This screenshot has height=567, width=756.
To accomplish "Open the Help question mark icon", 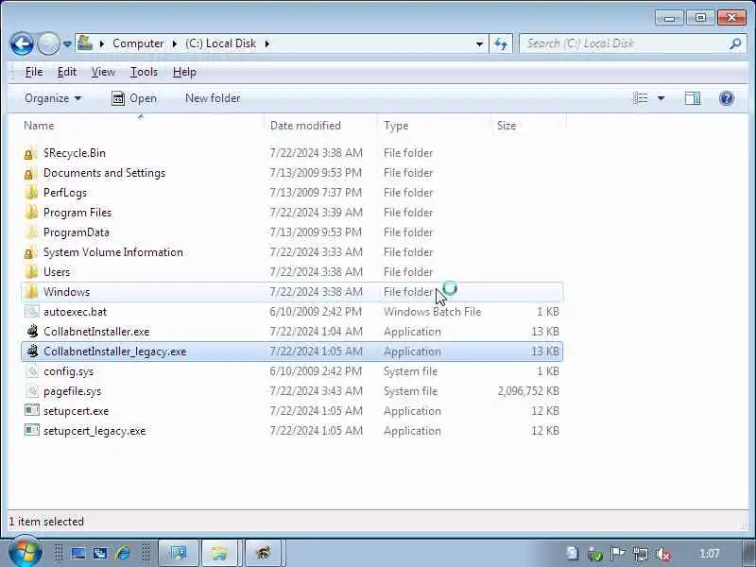I will 726,98.
